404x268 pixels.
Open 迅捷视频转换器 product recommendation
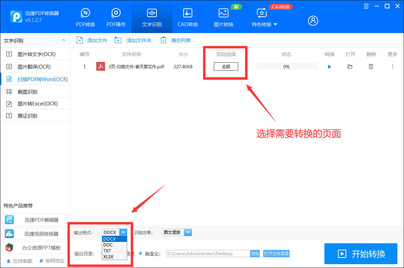click(35, 234)
